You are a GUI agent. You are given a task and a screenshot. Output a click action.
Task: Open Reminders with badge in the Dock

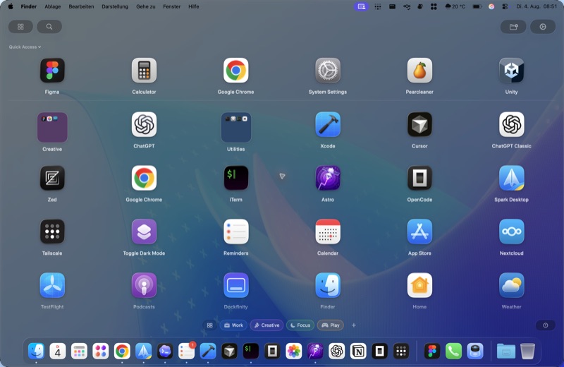(186, 351)
